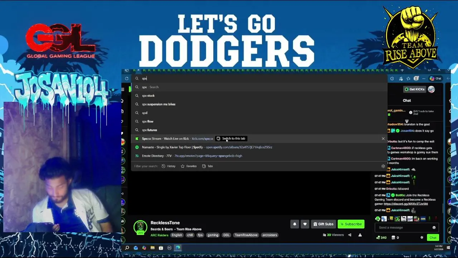Click the browser refresh button

pos(127,78)
